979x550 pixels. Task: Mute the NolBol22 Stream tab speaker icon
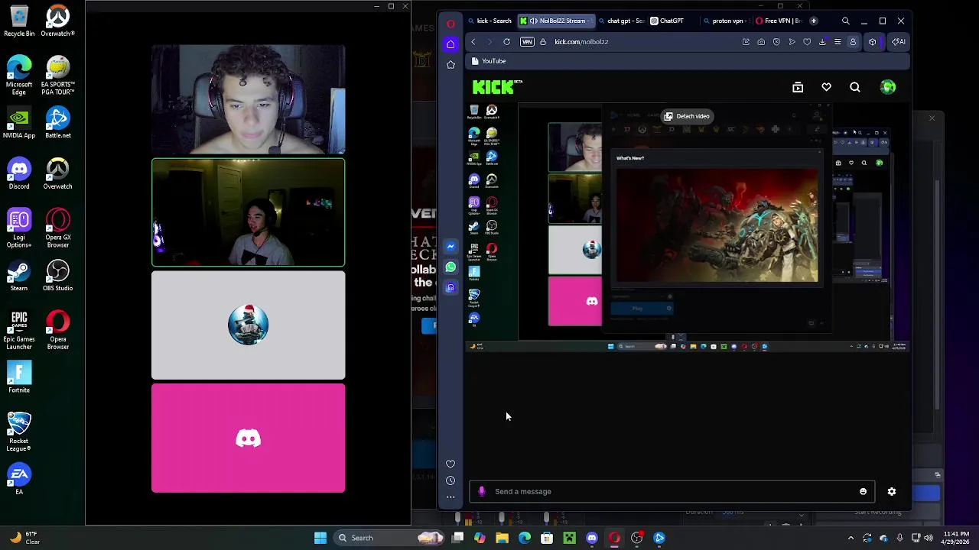[533, 21]
